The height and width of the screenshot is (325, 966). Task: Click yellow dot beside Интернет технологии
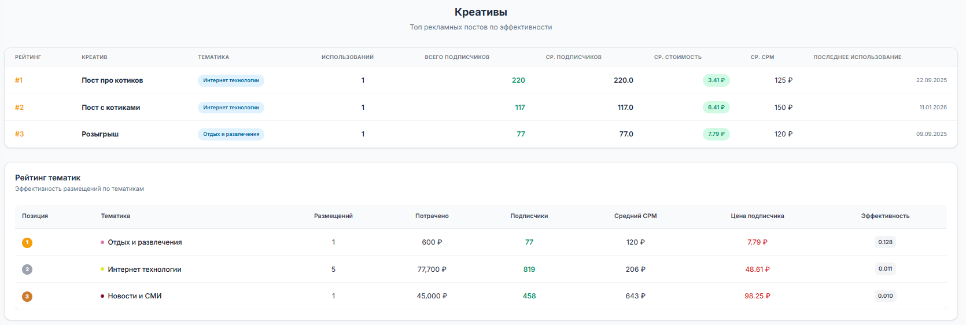click(x=102, y=269)
